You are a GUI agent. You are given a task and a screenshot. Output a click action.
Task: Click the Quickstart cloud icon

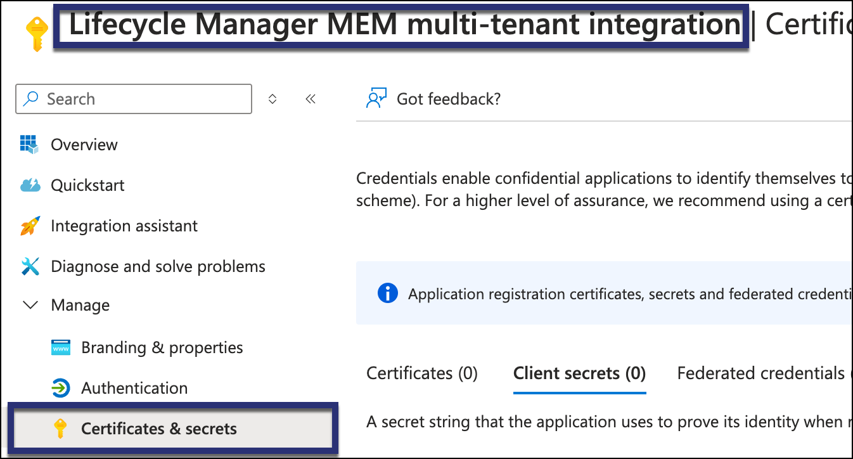click(30, 185)
